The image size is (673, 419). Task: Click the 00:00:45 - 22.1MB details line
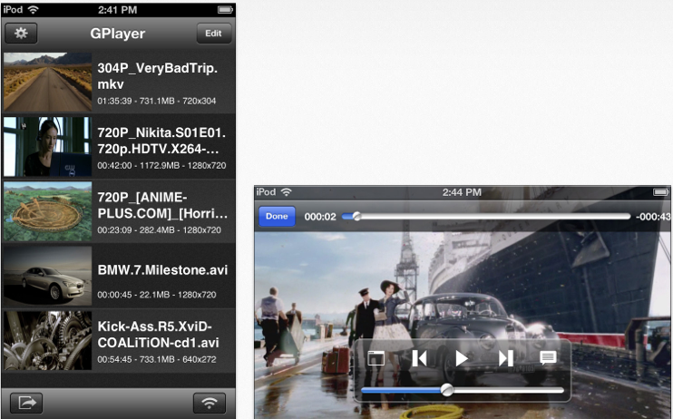point(157,295)
